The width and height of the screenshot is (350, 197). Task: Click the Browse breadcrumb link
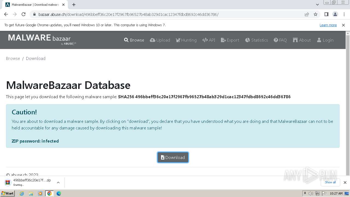[x=13, y=58]
